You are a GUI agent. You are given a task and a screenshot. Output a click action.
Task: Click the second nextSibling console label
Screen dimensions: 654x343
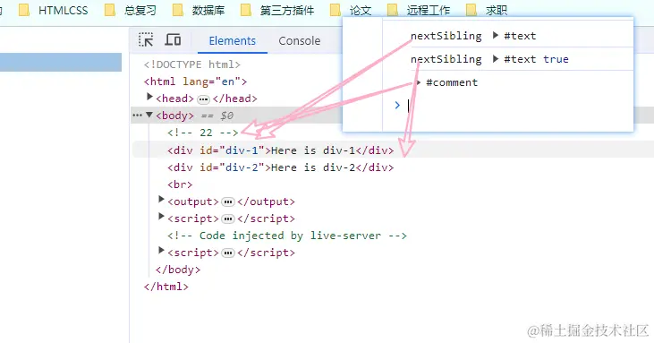(446, 59)
